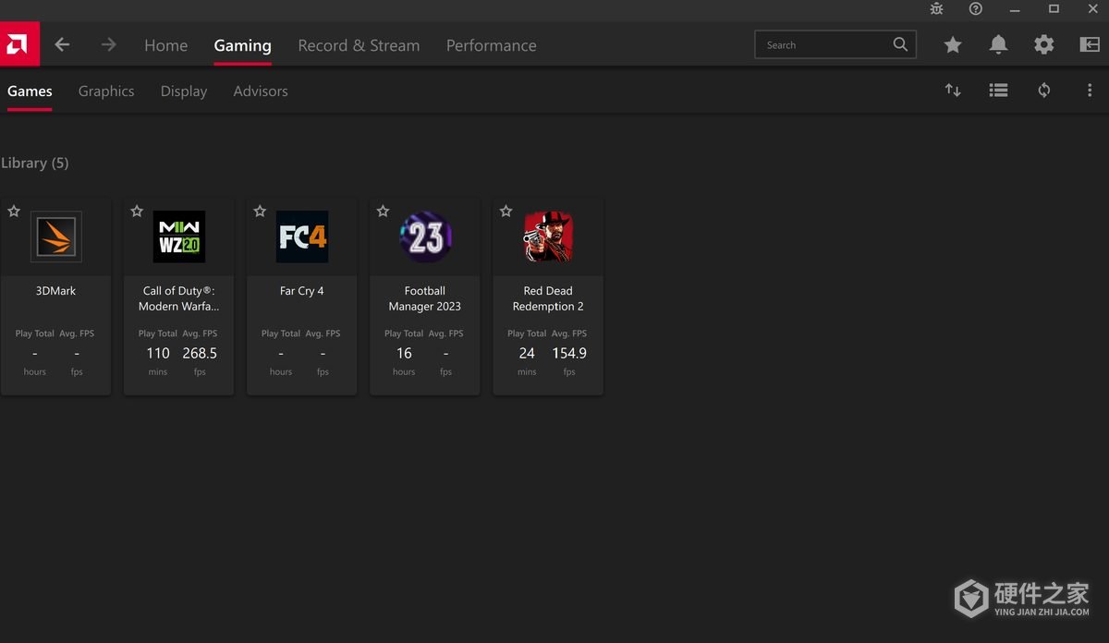Viewport: 1109px width, 643px height.
Task: Open the Advisors sub-tab
Action: pyautogui.click(x=261, y=91)
